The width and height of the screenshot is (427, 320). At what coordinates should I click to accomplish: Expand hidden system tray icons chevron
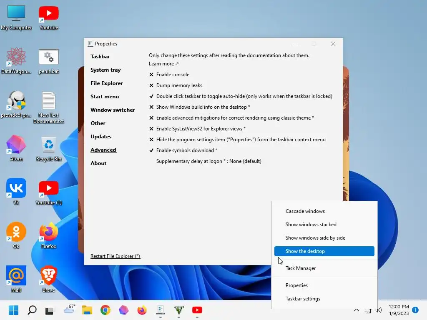tap(356, 310)
